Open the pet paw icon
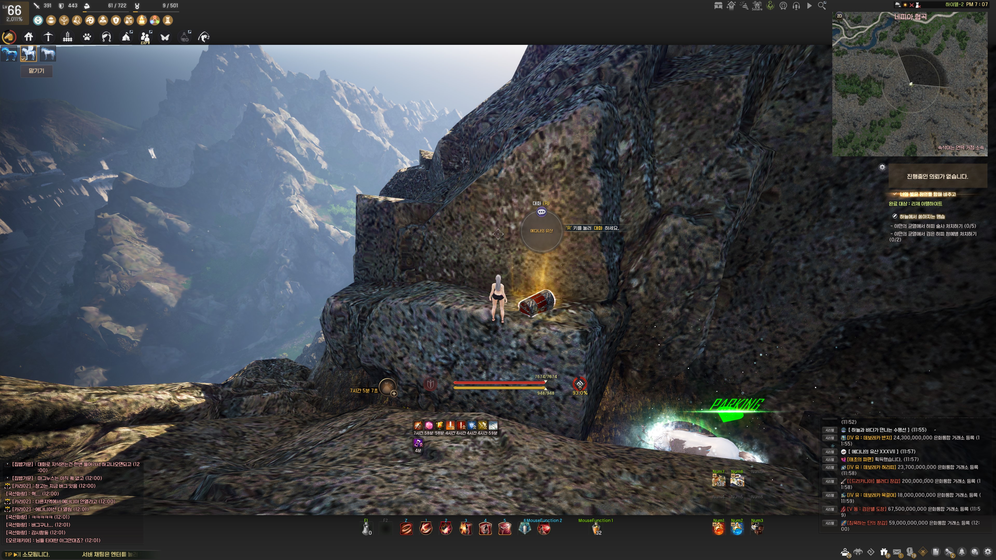996x560 pixels. (x=87, y=37)
